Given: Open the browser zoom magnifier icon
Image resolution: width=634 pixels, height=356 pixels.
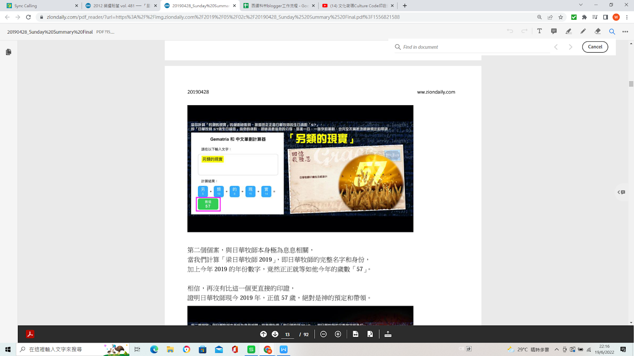Looking at the screenshot, I should [539, 17].
